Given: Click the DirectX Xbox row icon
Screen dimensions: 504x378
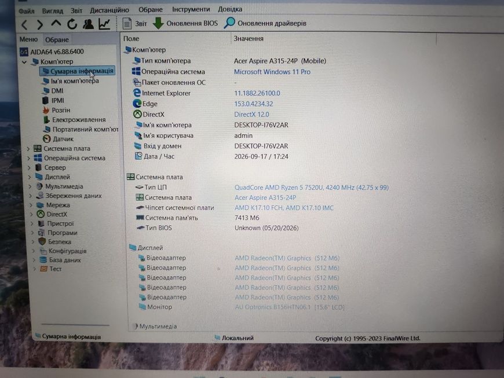Looking at the screenshot, I should pos(137,114).
